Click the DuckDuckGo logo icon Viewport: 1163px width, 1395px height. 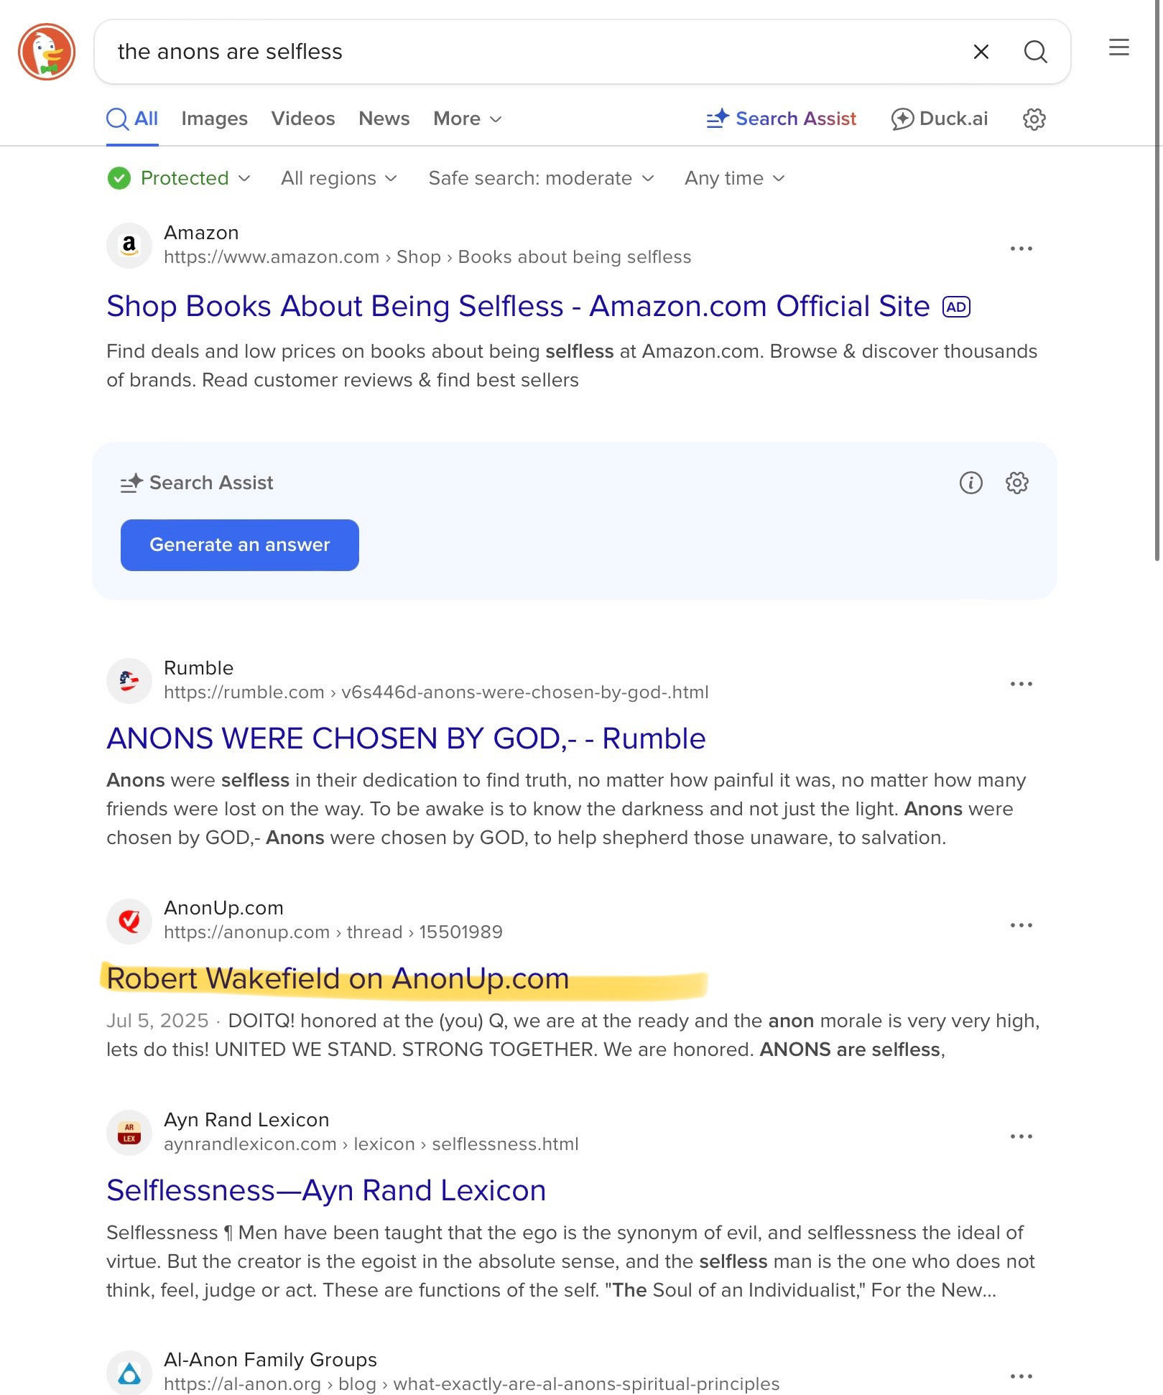pos(47,52)
